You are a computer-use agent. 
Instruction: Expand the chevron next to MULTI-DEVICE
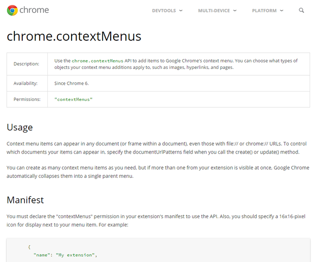coord(235,10)
